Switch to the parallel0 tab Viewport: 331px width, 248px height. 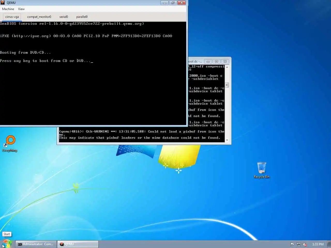pyautogui.click(x=82, y=17)
